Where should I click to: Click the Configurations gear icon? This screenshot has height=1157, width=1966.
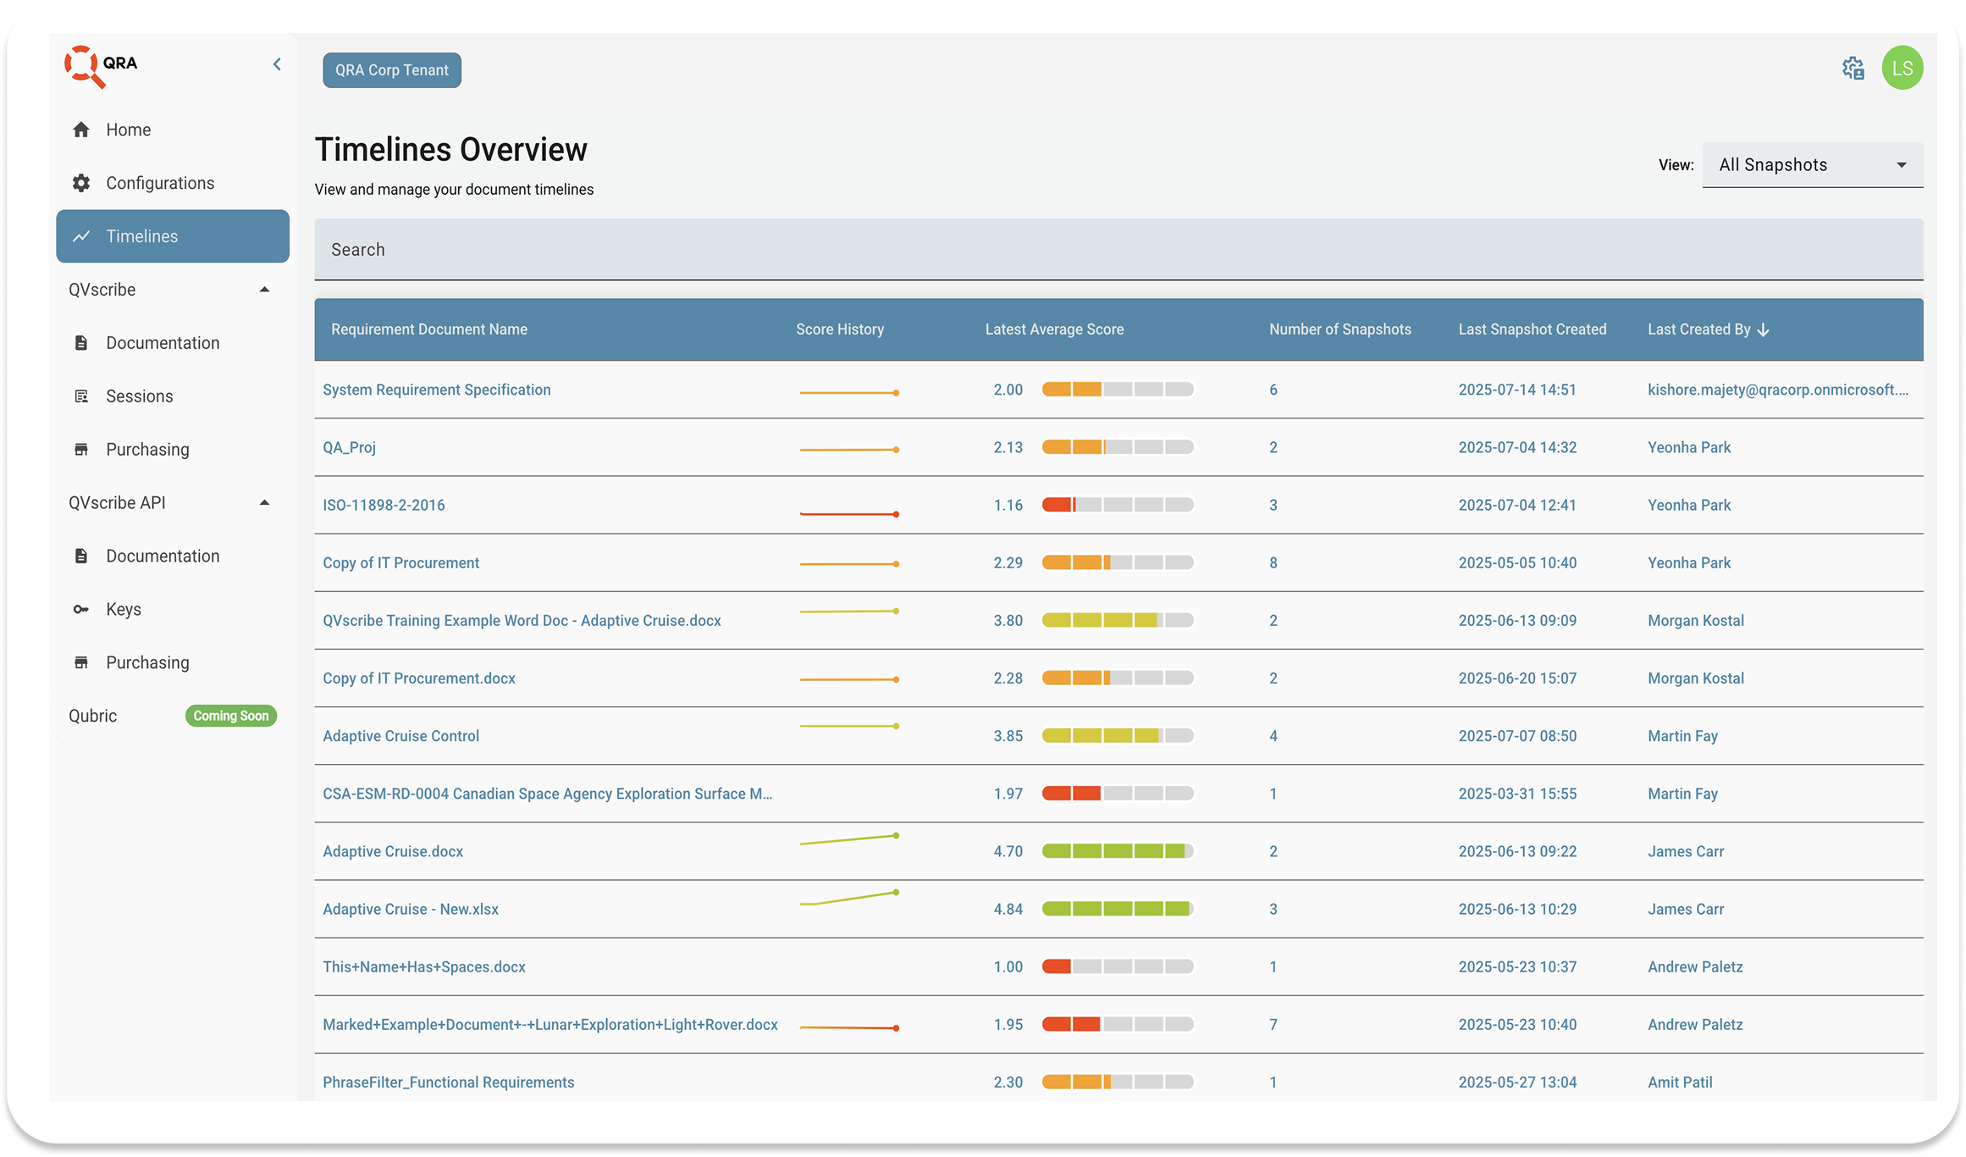click(x=81, y=183)
